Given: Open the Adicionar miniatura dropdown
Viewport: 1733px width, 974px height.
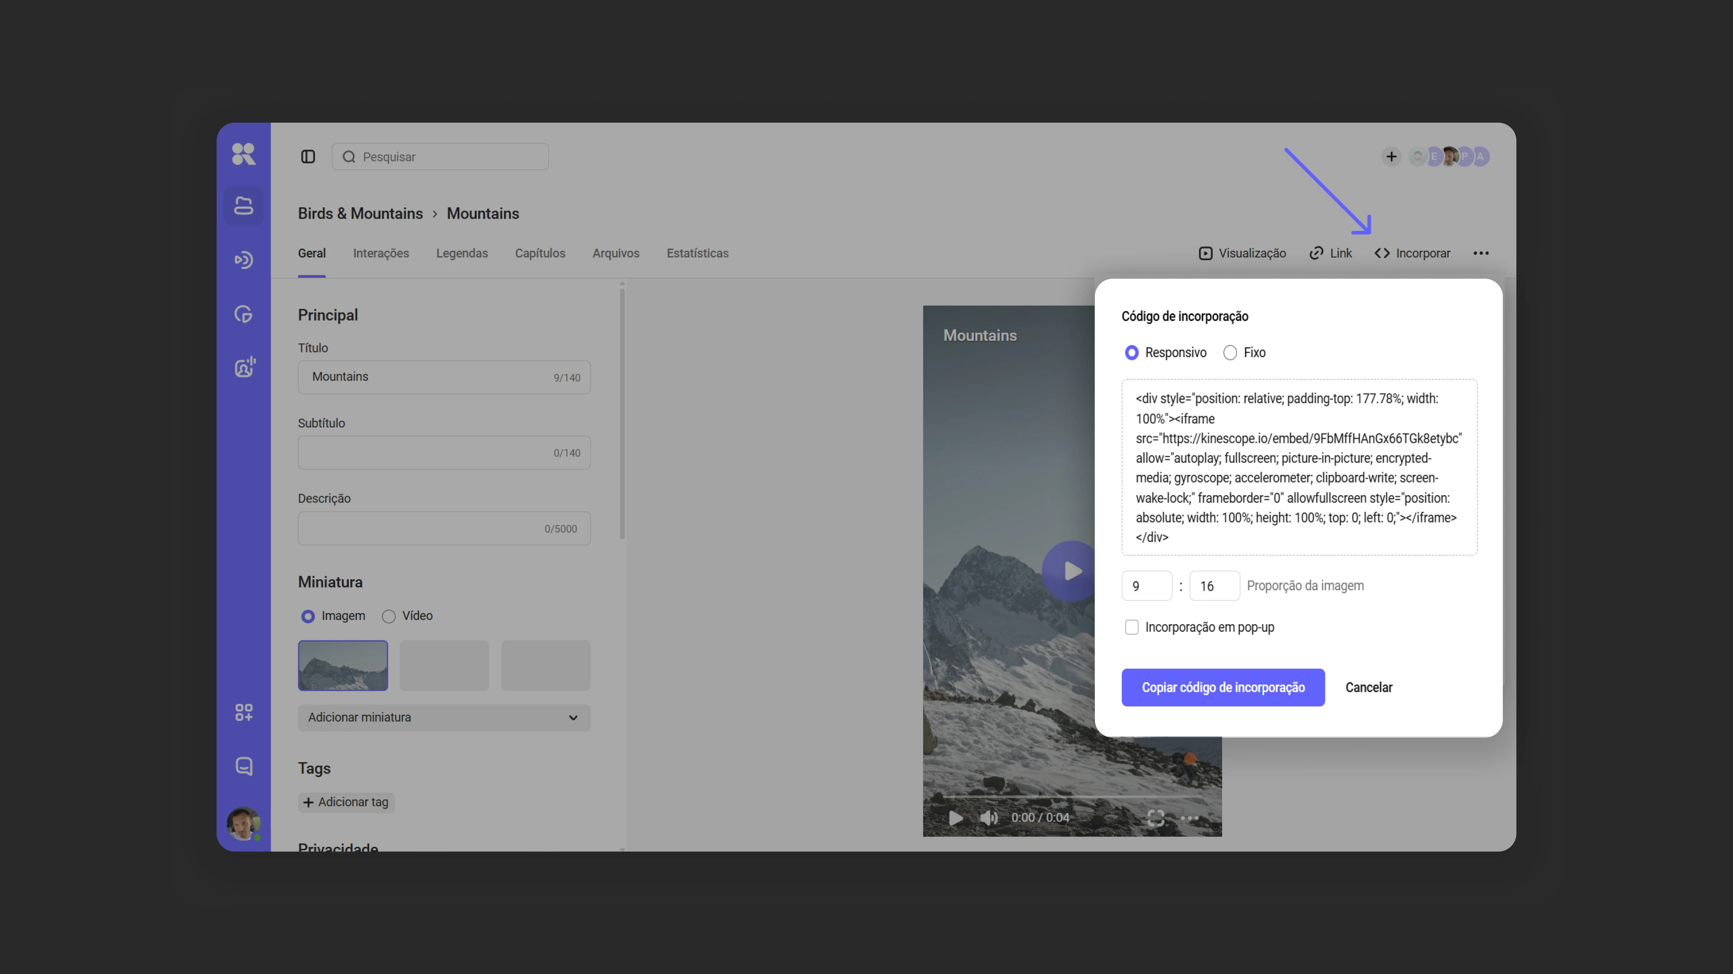Looking at the screenshot, I should tap(444, 718).
